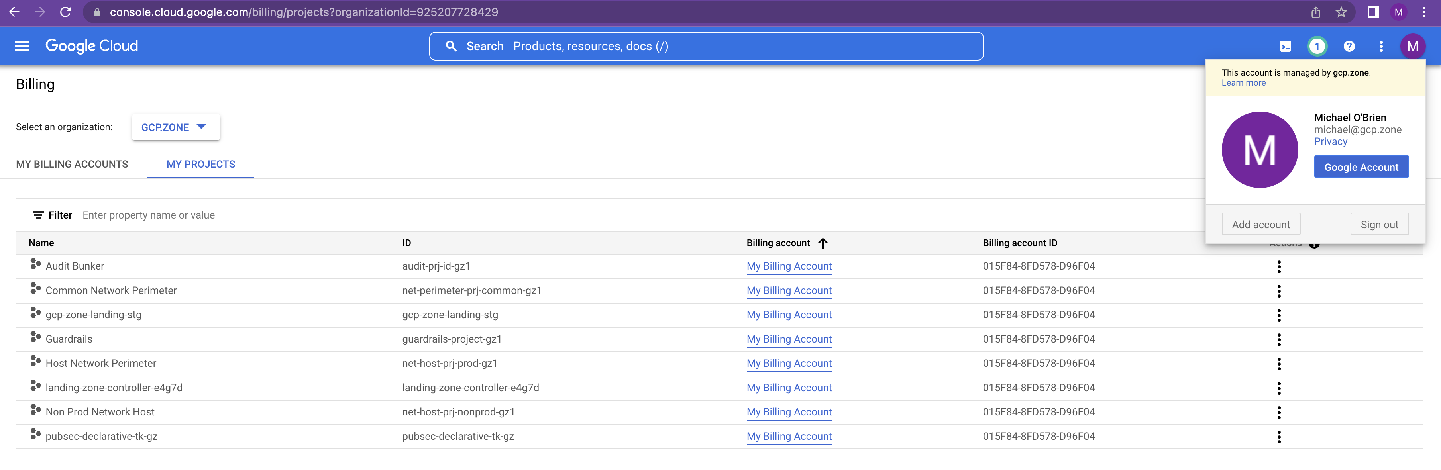Activate Cloud Shell terminal icon
1441x470 pixels.
1286,46
